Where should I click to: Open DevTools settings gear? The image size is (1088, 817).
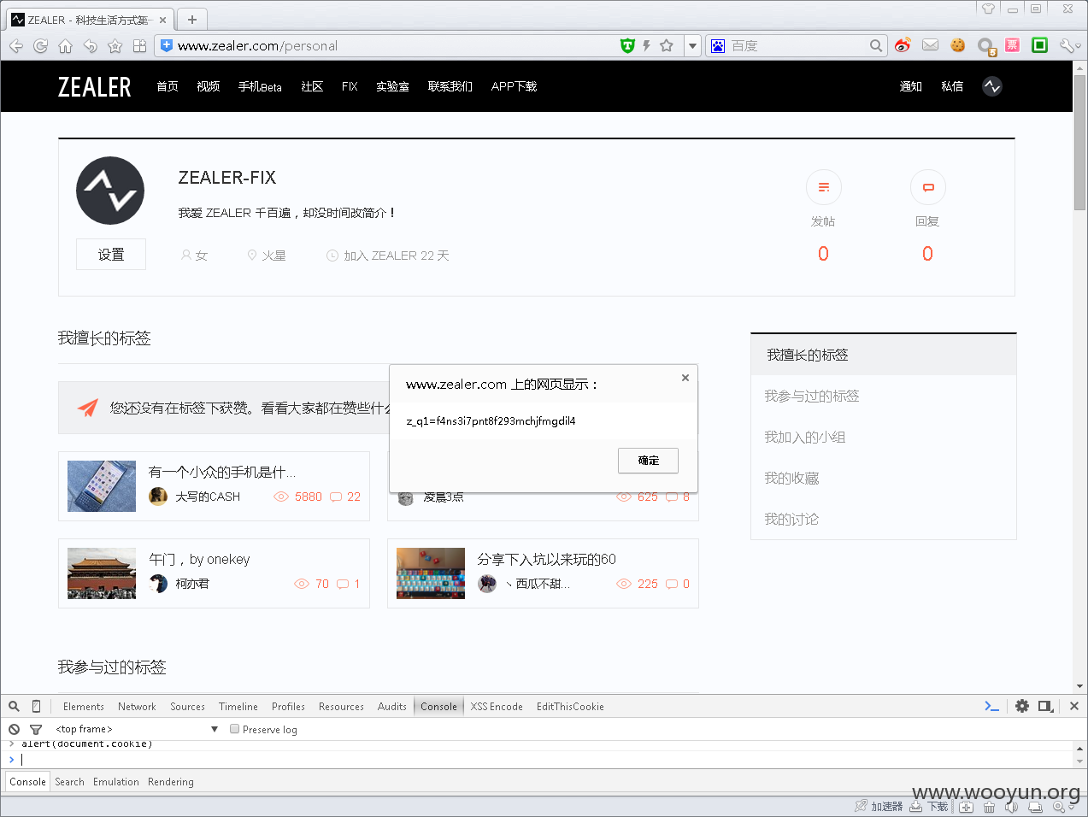(x=1022, y=706)
